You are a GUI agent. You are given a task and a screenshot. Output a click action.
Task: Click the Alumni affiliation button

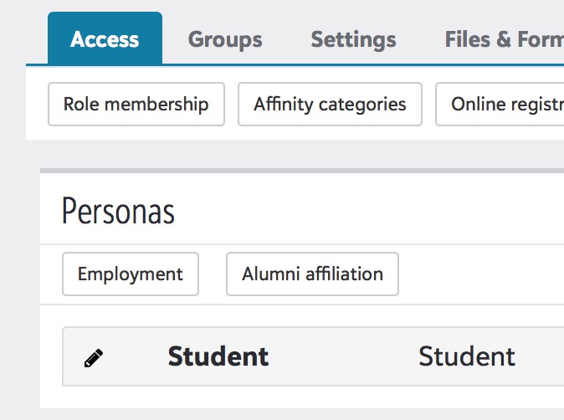coord(312,274)
